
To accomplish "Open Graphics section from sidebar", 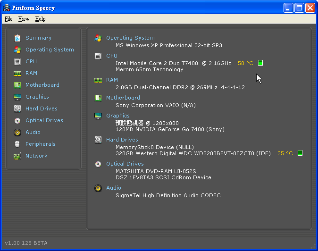I will pyautogui.click(x=37, y=97).
